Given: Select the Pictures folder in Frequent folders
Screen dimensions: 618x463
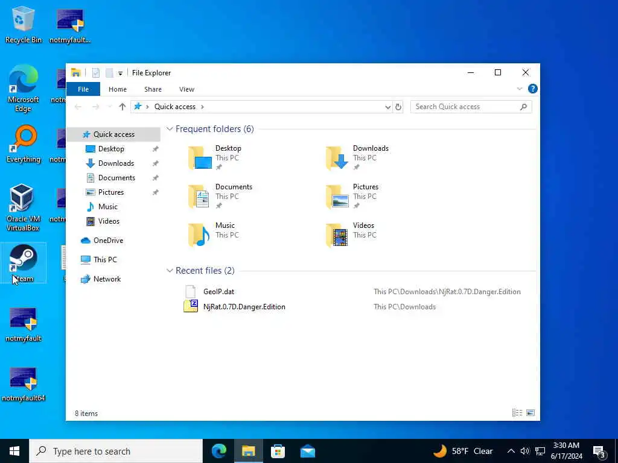Looking at the screenshot, I should click(x=352, y=196).
